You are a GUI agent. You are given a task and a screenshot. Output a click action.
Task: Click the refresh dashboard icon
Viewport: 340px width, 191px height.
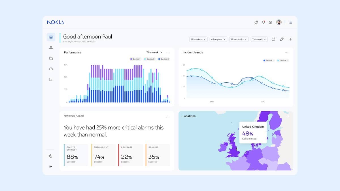coord(273,39)
